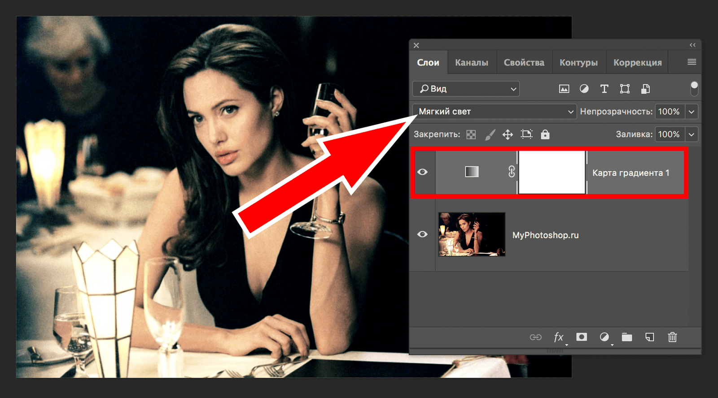Filter layers by type (T) icon

[604, 89]
